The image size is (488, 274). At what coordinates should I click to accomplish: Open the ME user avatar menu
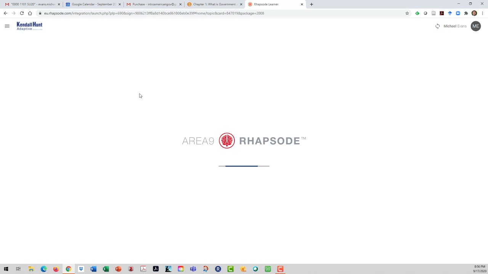pyautogui.click(x=475, y=26)
